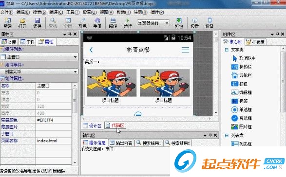Open the 编辑(E) menu

click(x=23, y=12)
